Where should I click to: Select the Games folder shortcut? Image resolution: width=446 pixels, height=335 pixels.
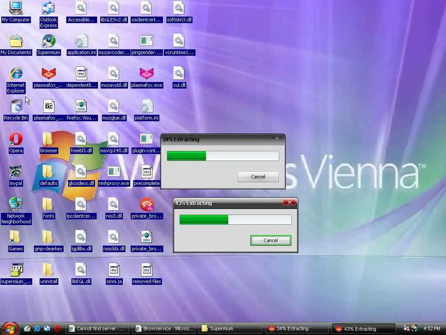(x=16, y=237)
